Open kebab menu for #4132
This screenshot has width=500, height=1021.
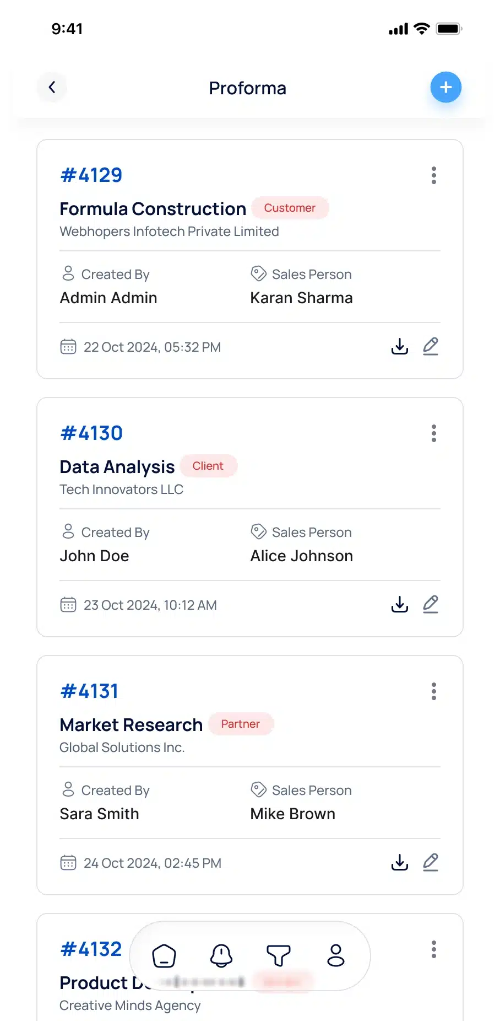pyautogui.click(x=434, y=949)
